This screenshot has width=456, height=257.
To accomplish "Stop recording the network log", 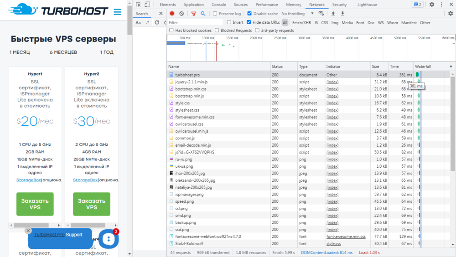I will point(172,14).
